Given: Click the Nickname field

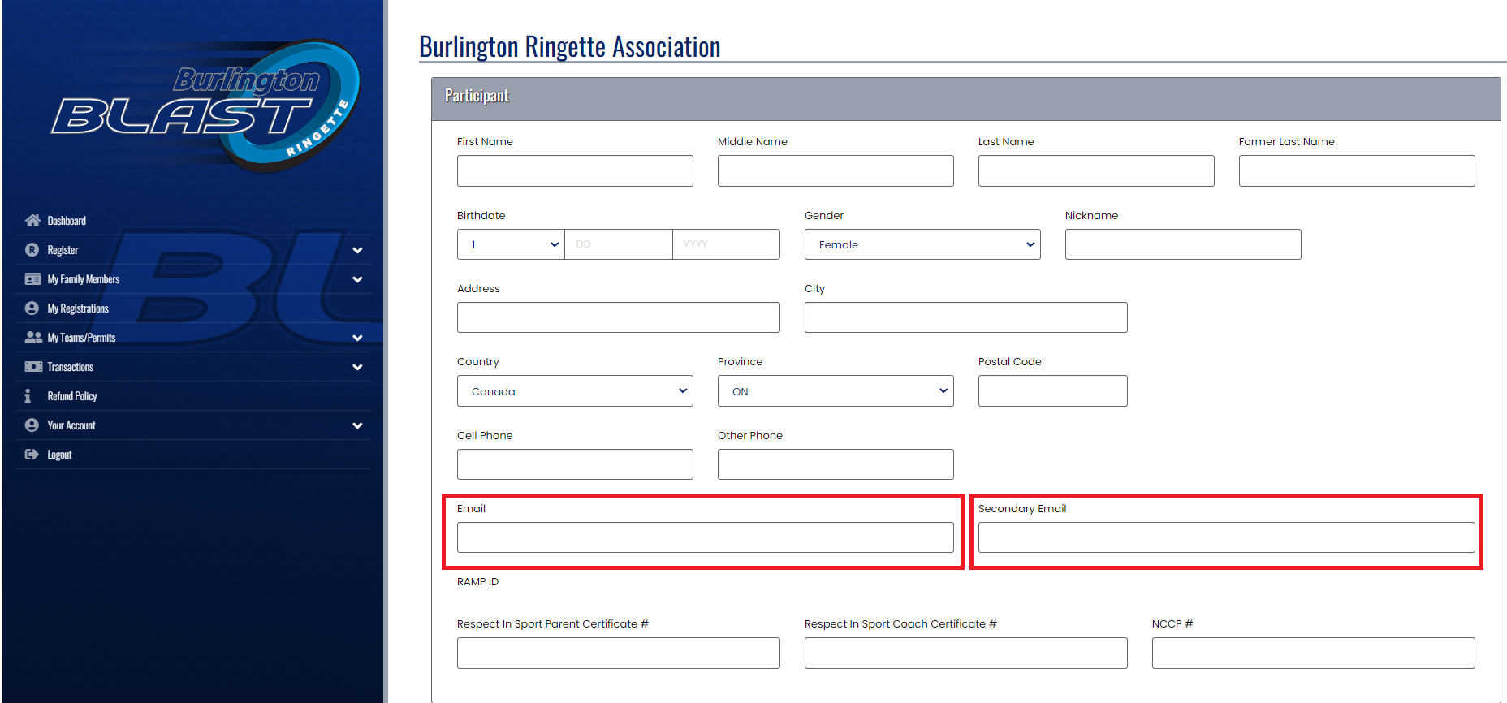Looking at the screenshot, I should (1183, 244).
